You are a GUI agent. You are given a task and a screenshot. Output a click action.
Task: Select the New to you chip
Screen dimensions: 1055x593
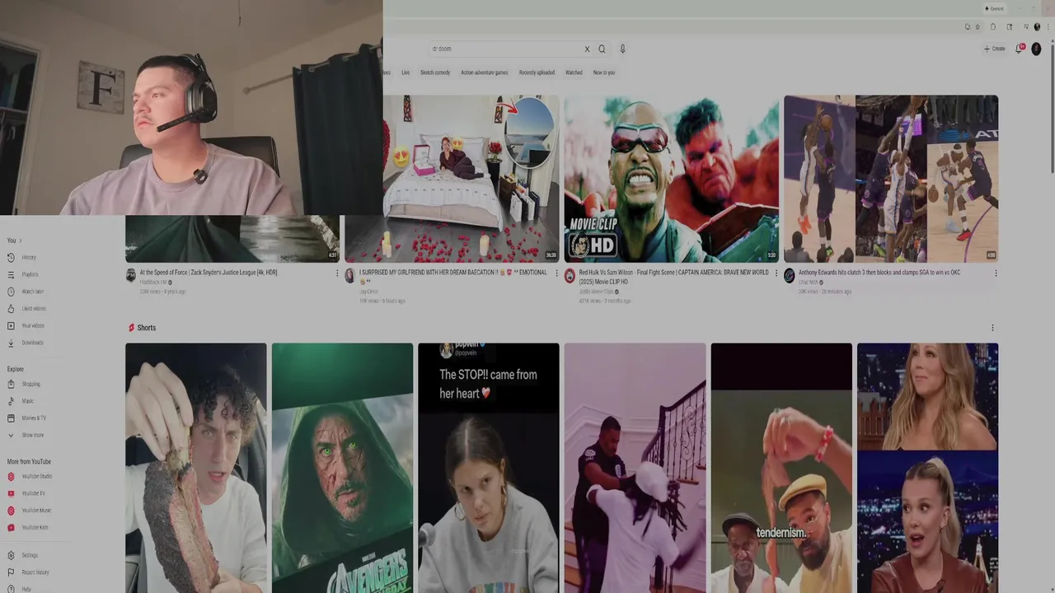tap(604, 72)
